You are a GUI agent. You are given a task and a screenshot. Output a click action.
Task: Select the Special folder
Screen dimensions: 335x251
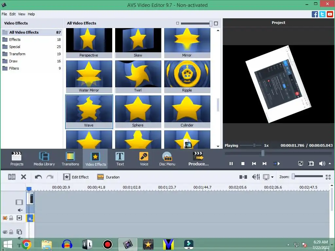(32, 47)
